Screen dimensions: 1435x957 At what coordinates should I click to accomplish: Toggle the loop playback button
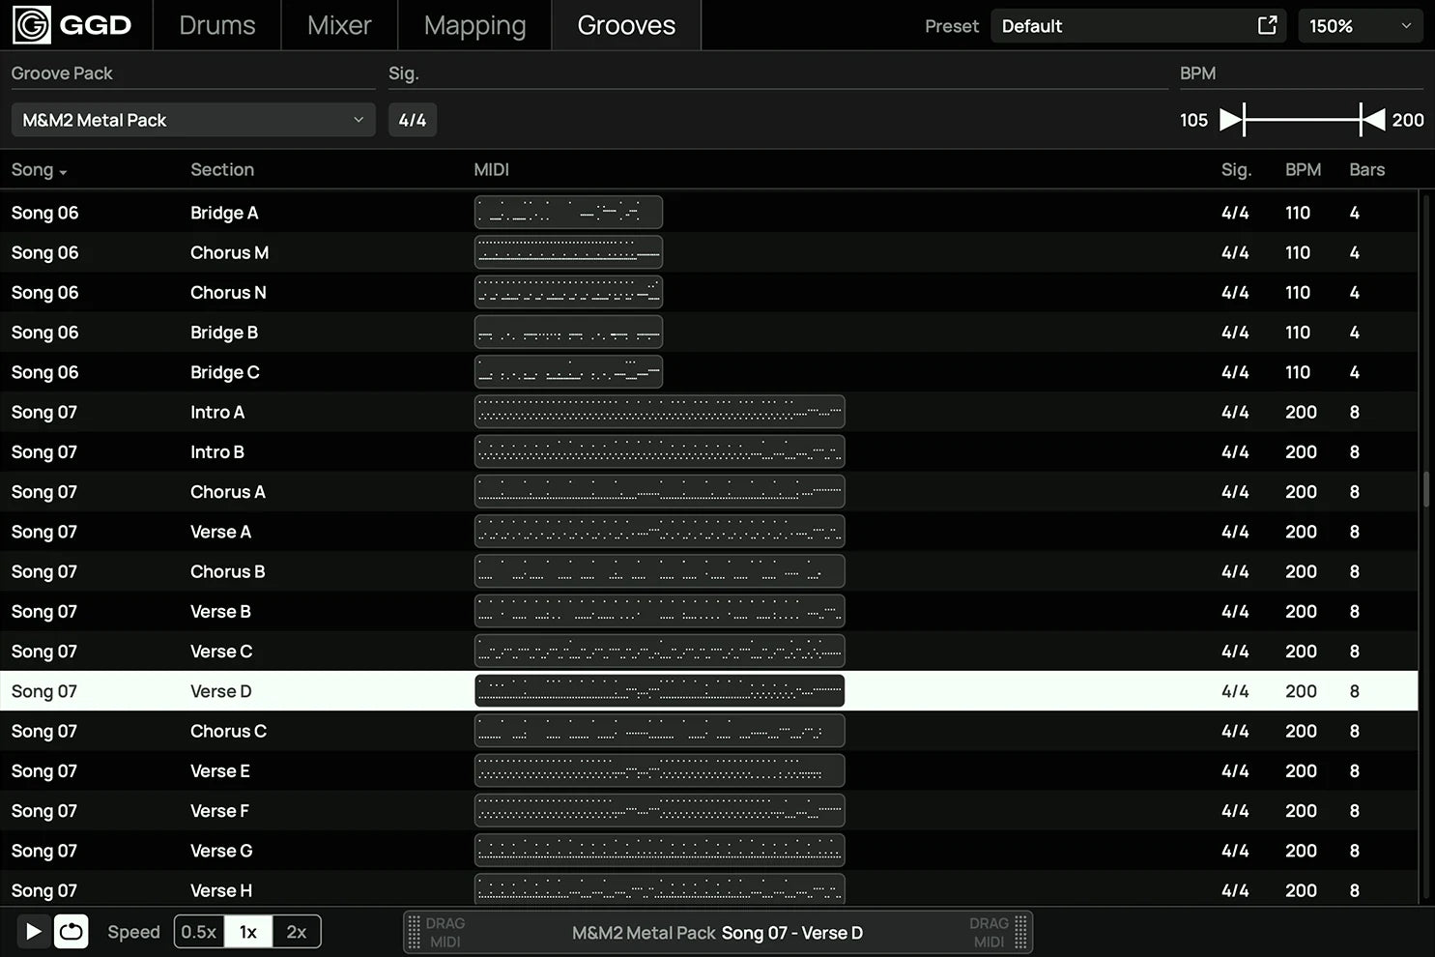71,931
